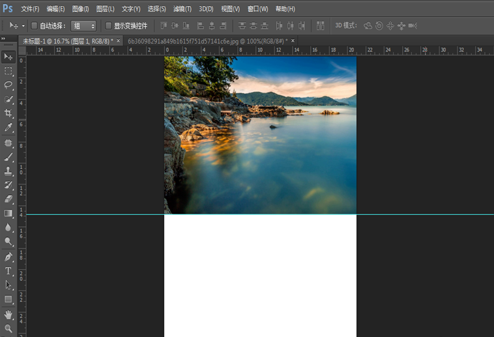
Task: Click the Align left edges icon
Action: tap(200, 25)
